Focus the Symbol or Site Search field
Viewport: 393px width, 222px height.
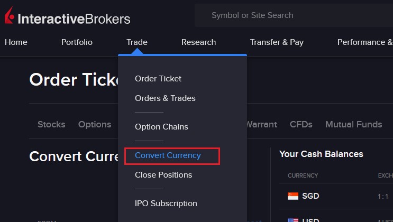click(x=294, y=15)
